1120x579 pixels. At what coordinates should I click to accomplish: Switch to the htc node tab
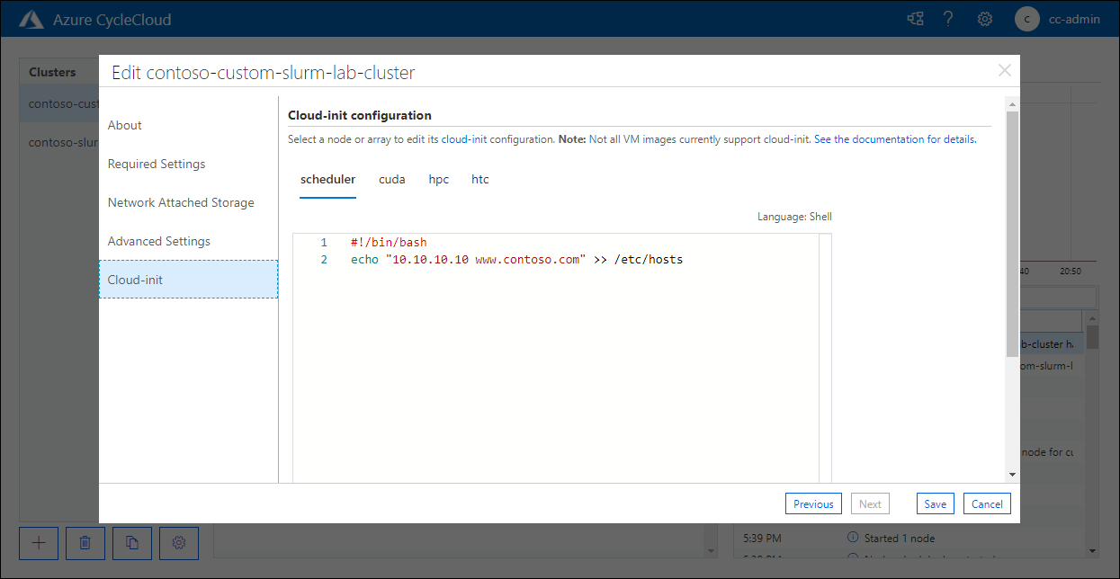point(479,179)
